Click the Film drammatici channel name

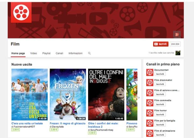163,80
